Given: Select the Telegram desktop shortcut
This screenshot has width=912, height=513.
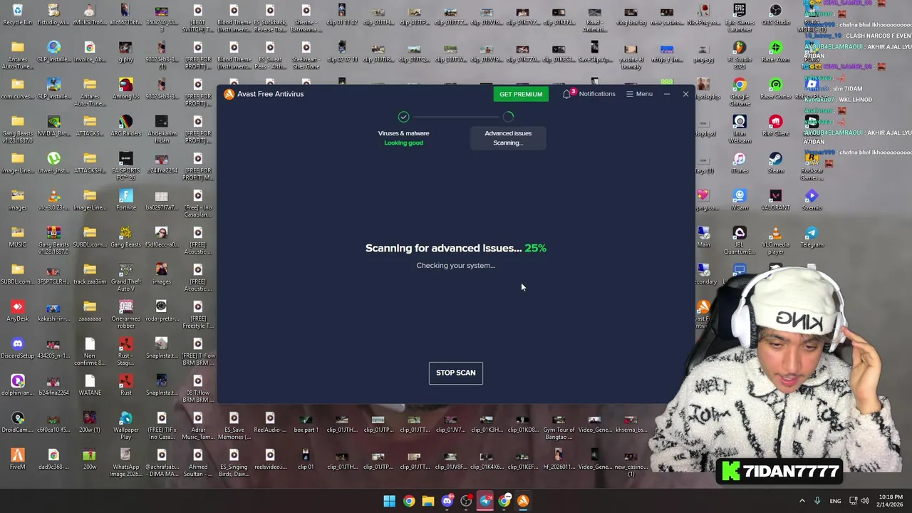Looking at the screenshot, I should (812, 237).
